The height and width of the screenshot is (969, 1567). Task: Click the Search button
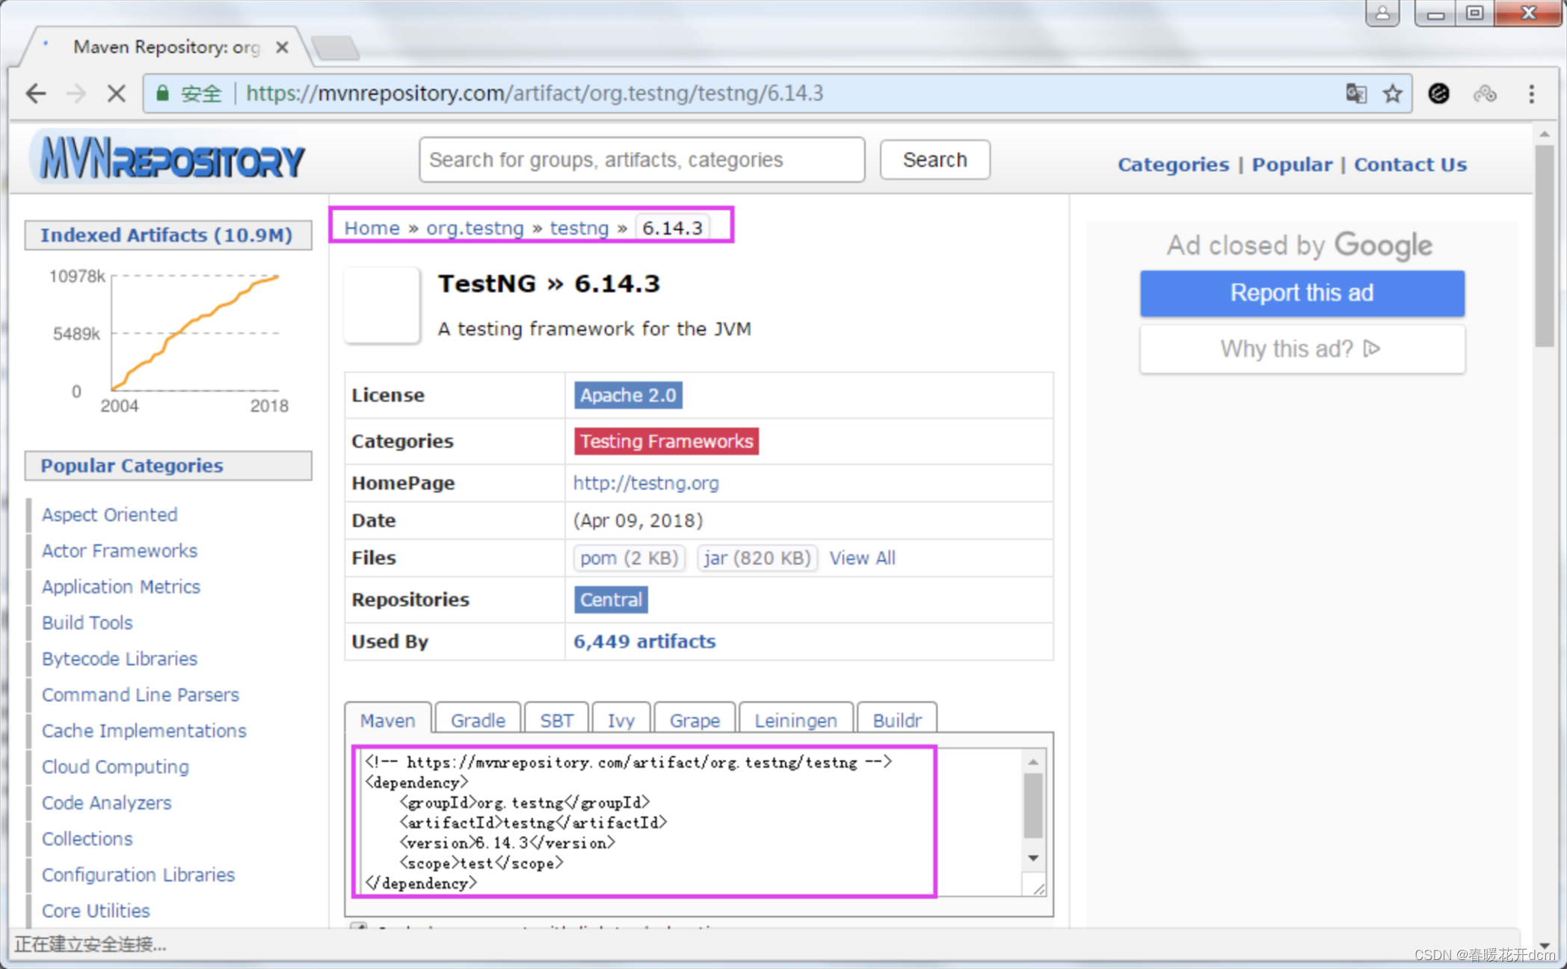(x=935, y=160)
